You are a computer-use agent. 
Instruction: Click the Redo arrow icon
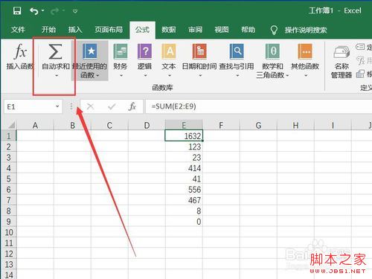(54, 11)
